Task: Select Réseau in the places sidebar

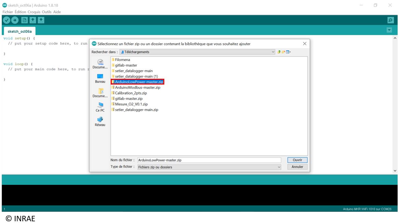Action: coord(100,121)
